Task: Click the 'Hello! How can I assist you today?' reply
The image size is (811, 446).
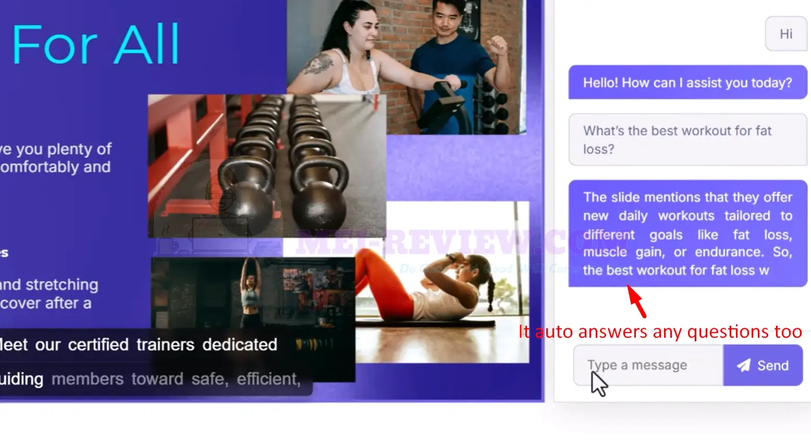Action: coord(687,82)
